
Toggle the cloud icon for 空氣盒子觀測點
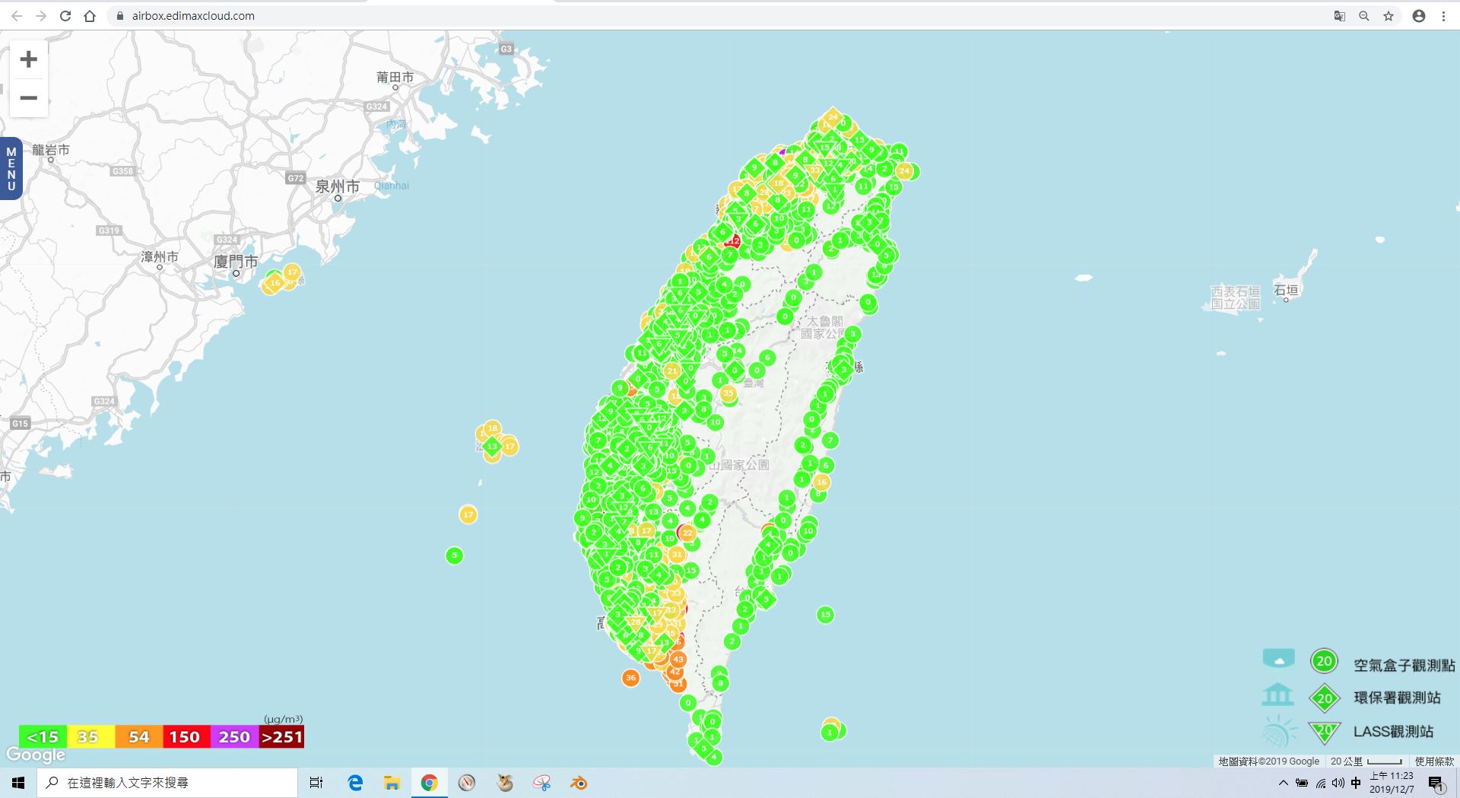point(1278,659)
